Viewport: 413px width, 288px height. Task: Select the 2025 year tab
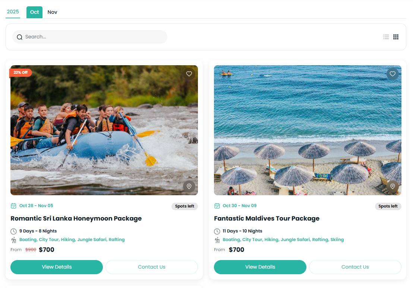pyautogui.click(x=13, y=12)
